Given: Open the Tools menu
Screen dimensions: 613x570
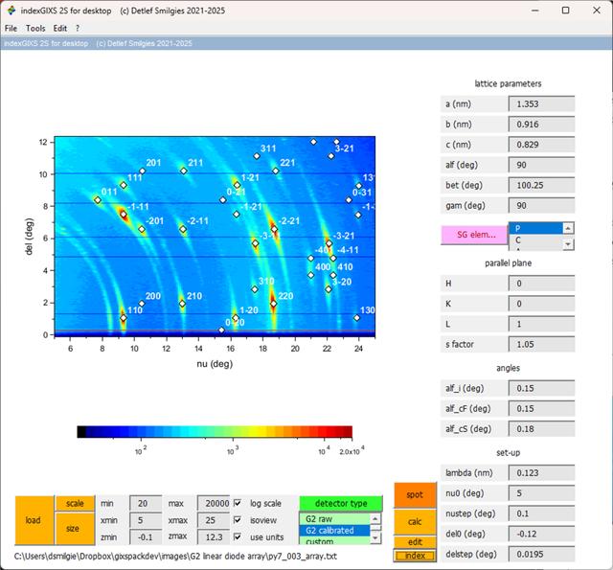Looking at the screenshot, I should 35,28.
